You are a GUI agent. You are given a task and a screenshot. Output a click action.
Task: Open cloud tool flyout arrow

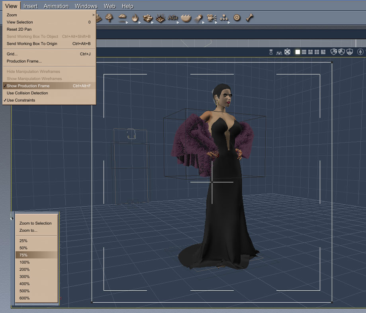tap(127, 23)
